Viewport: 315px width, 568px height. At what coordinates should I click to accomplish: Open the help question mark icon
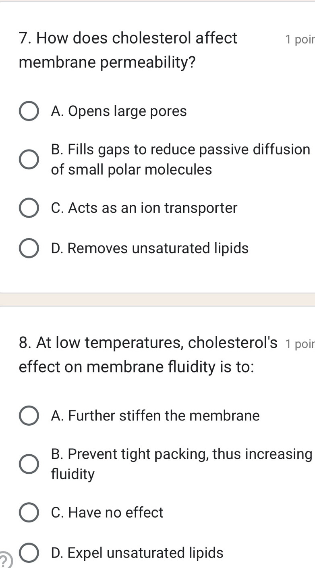(x=3, y=560)
